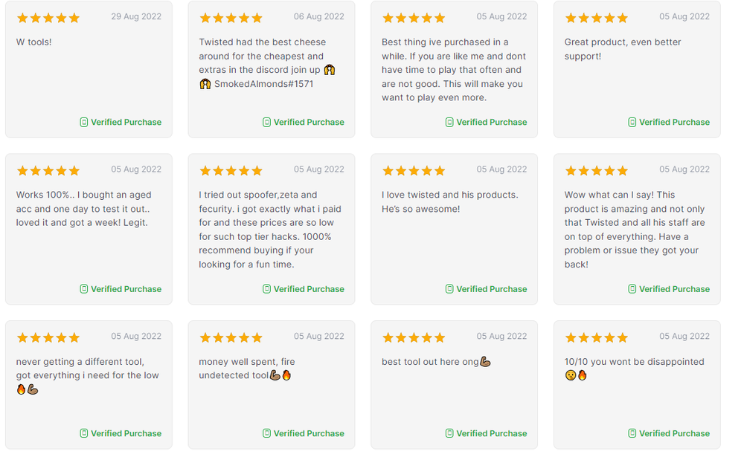Screen dimensions: 744x457
Task: Click "Verified Purchase" on "Best thing ive purchased" review
Action: click(491, 123)
